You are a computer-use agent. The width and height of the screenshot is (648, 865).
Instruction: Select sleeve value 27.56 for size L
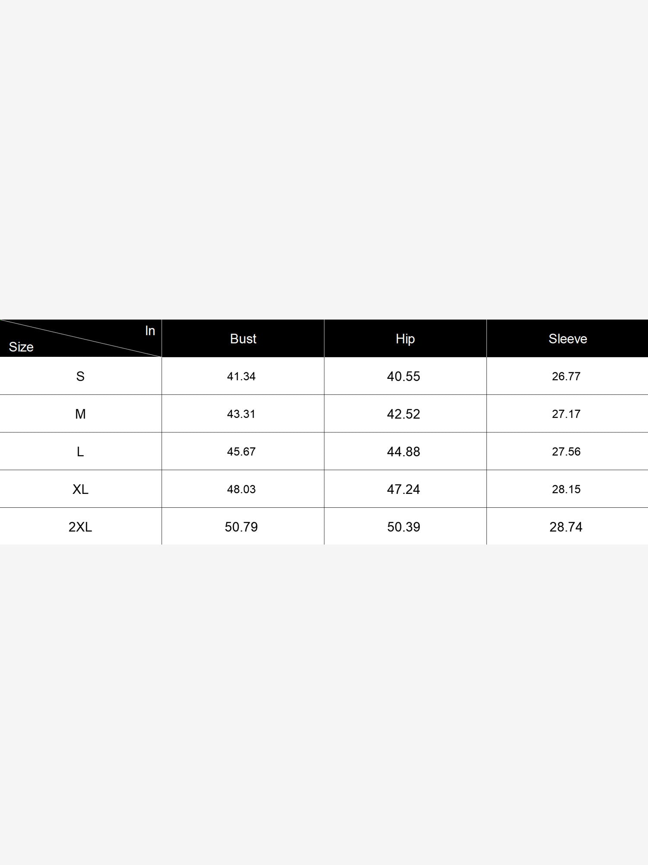(x=566, y=452)
